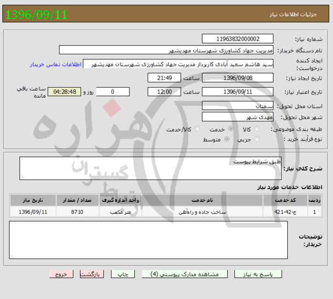Open 'اطلاعات تماس خریدار' link

[56, 64]
